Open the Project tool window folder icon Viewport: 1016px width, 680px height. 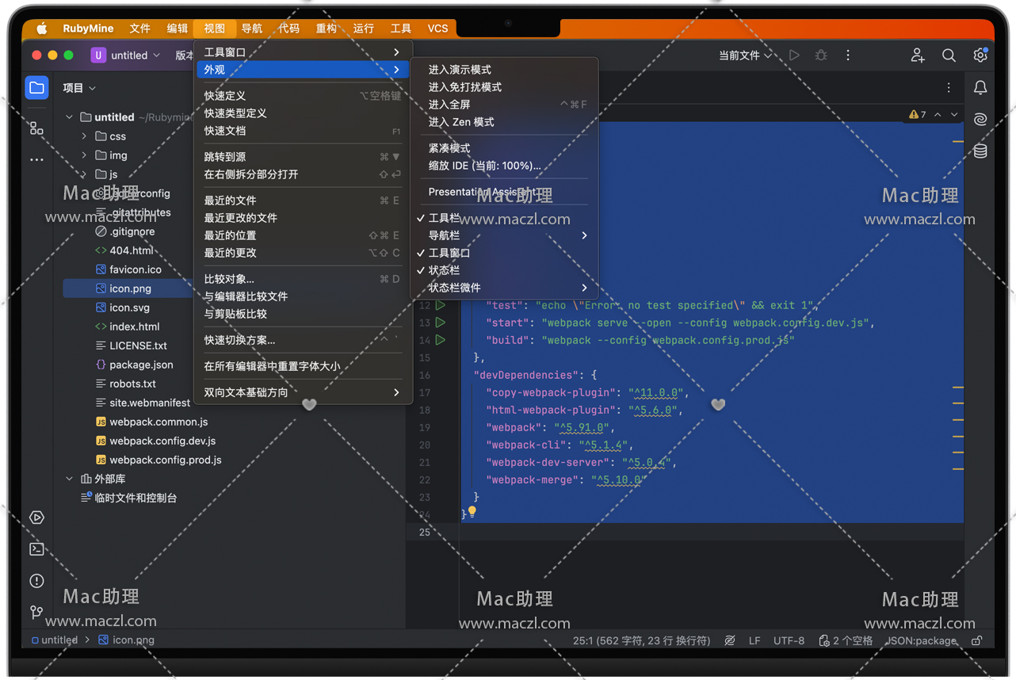[36, 88]
